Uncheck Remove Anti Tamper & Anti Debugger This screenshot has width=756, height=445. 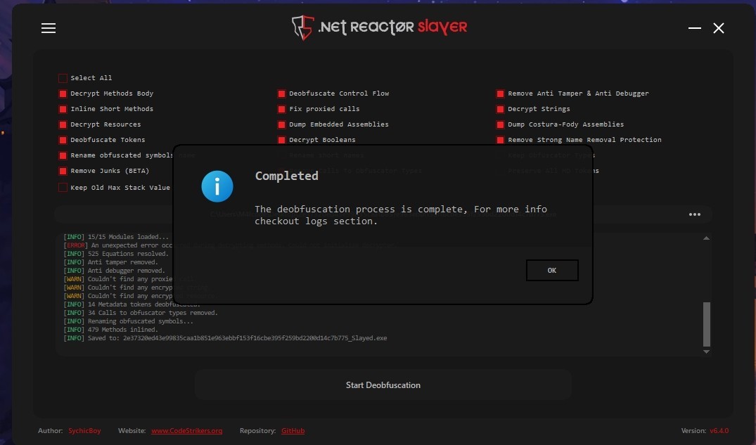500,93
